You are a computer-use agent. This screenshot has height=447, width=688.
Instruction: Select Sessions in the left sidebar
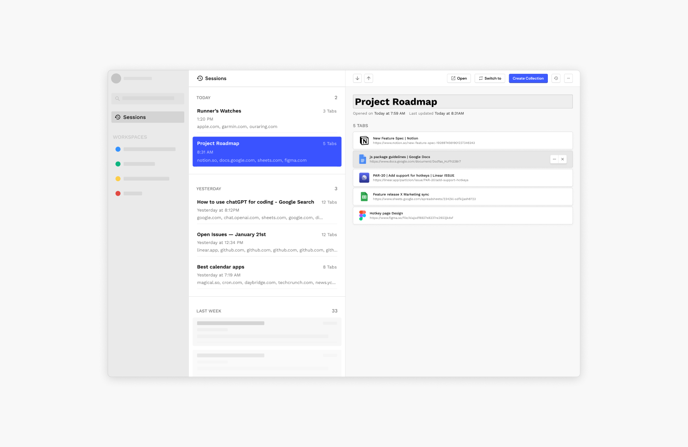tap(148, 117)
